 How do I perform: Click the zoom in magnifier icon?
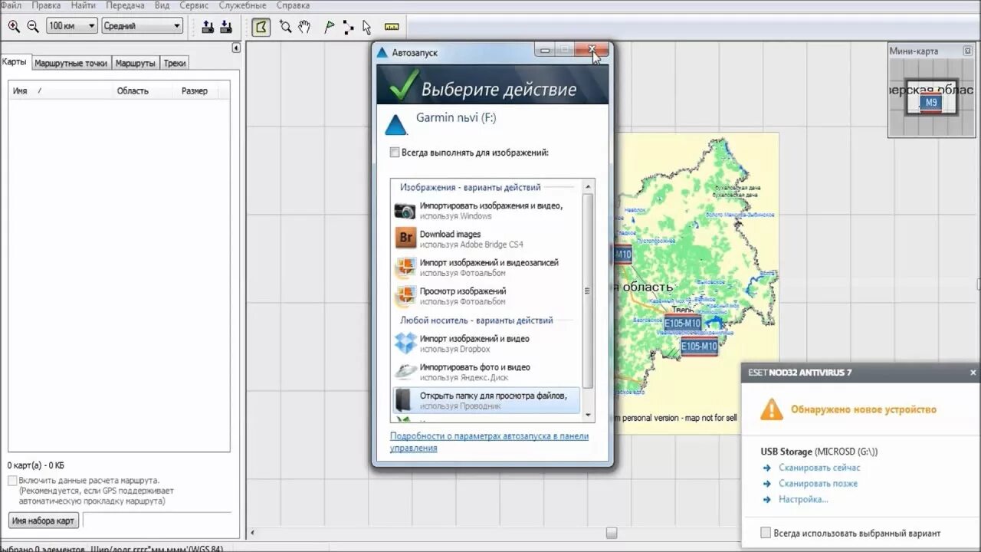pyautogui.click(x=14, y=26)
